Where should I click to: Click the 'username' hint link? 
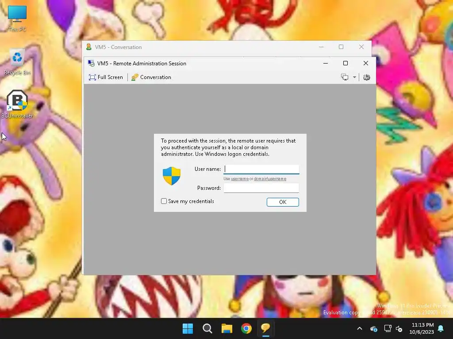240,179
